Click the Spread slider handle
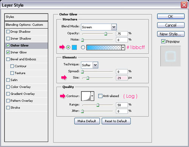The height and width of the screenshot is (147, 189). coord(82,72)
